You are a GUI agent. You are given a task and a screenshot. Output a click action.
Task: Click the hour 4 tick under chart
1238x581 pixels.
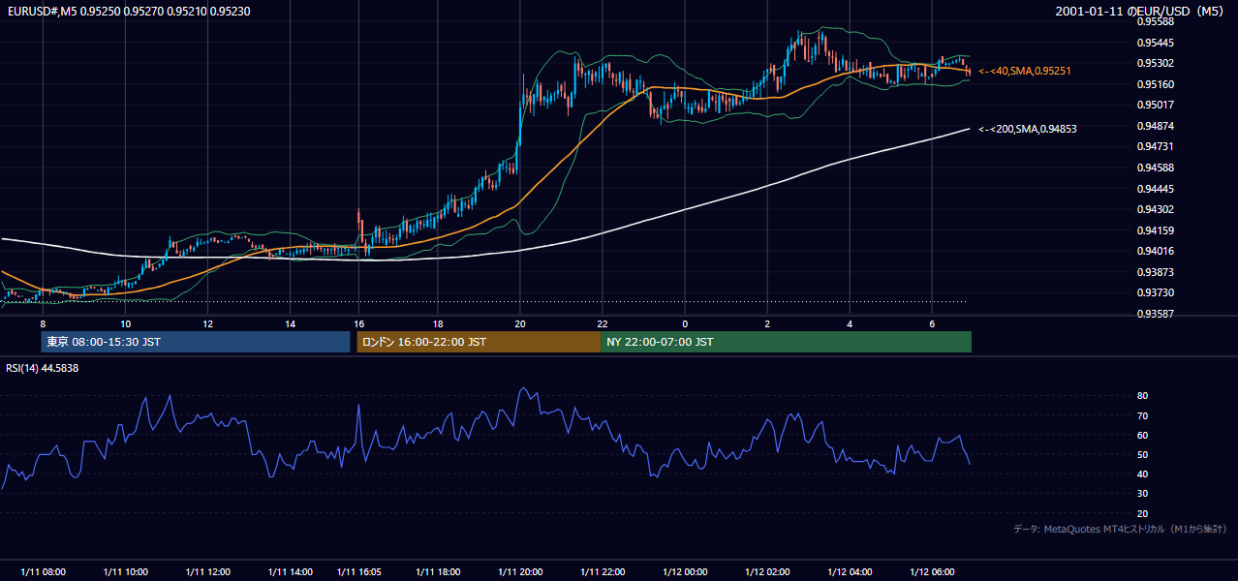(x=850, y=323)
